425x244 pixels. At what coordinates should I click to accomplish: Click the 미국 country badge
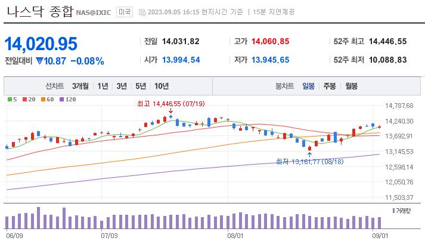125,12
